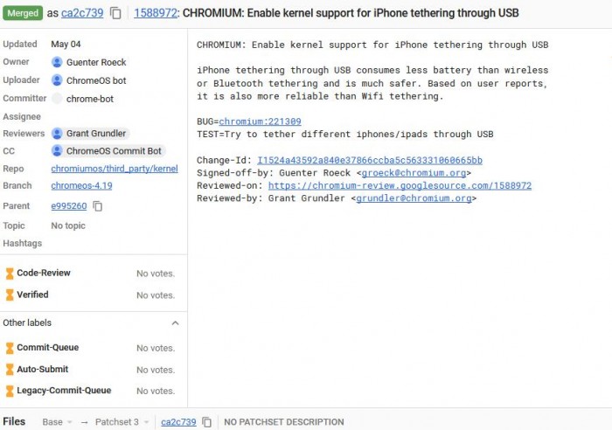Open the chromium-review.googlesource.com Reviewed-on link
612x430 pixels.
(400, 186)
